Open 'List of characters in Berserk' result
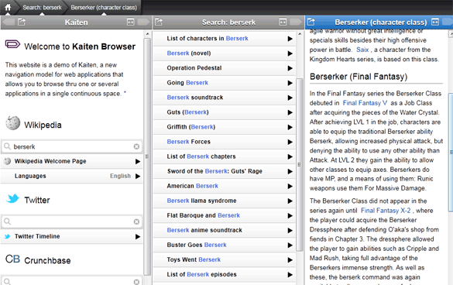This screenshot has height=285, width=453. 224,39
